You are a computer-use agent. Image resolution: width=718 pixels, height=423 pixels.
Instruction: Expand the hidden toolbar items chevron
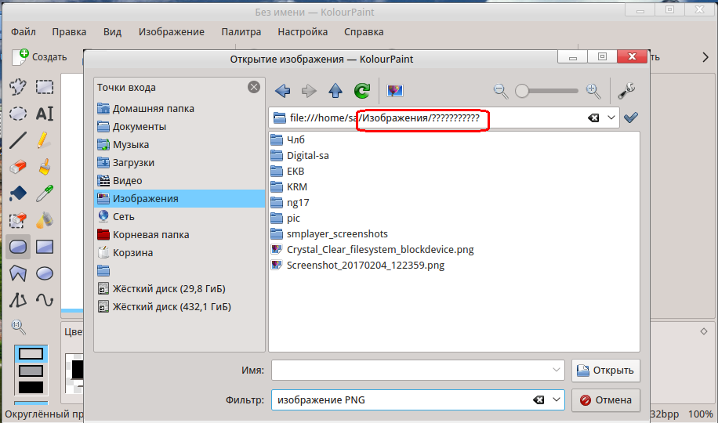point(705,57)
